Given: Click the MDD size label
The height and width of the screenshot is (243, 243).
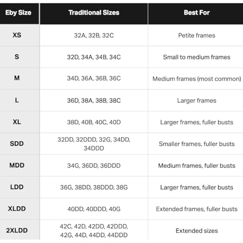Looking at the screenshot, I should tap(17, 165).
